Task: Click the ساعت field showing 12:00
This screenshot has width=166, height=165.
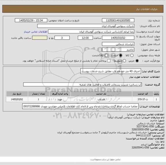Action: pyautogui.click(x=85, y=38)
